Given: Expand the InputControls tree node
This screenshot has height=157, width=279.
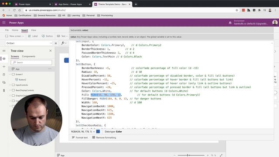Looking at the screenshot, I should (x=10, y=85).
